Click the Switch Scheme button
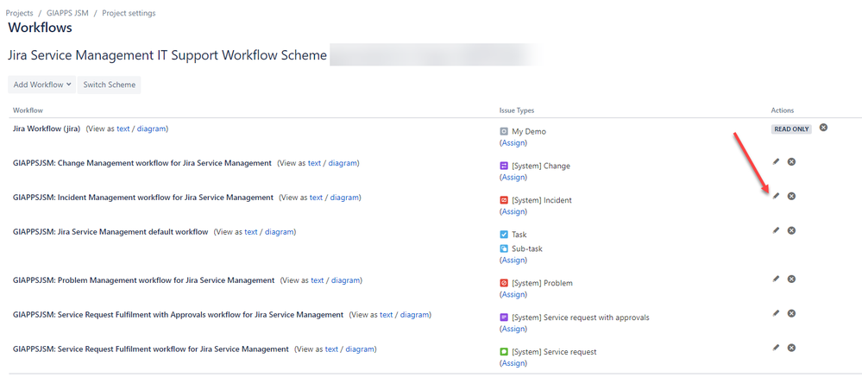 pyautogui.click(x=109, y=85)
